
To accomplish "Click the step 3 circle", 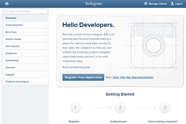I will tap(165, 108).
